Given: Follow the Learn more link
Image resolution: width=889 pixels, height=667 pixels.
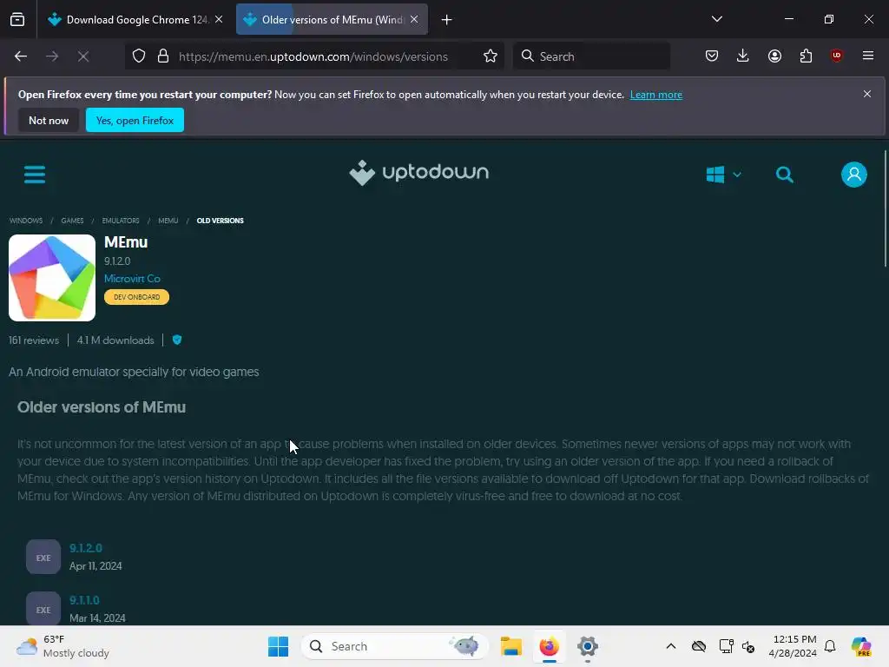Looking at the screenshot, I should coord(656,95).
